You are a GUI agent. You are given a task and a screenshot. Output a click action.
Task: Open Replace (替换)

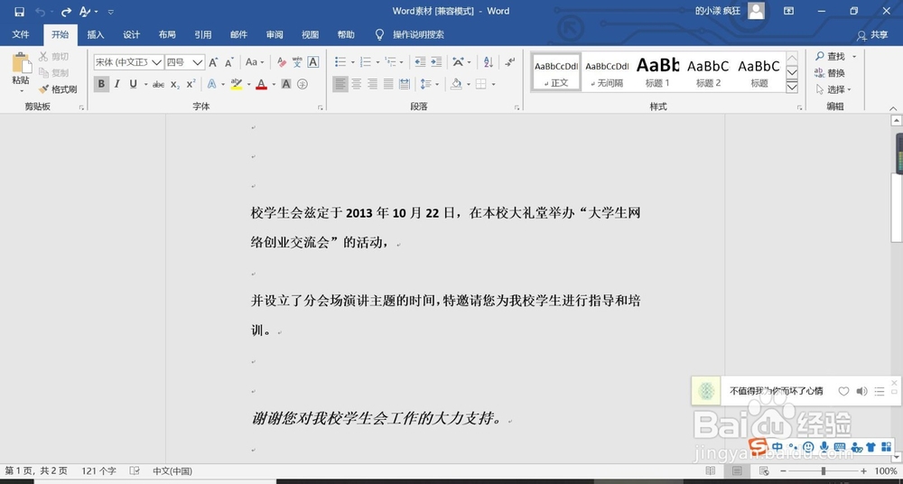pos(830,73)
